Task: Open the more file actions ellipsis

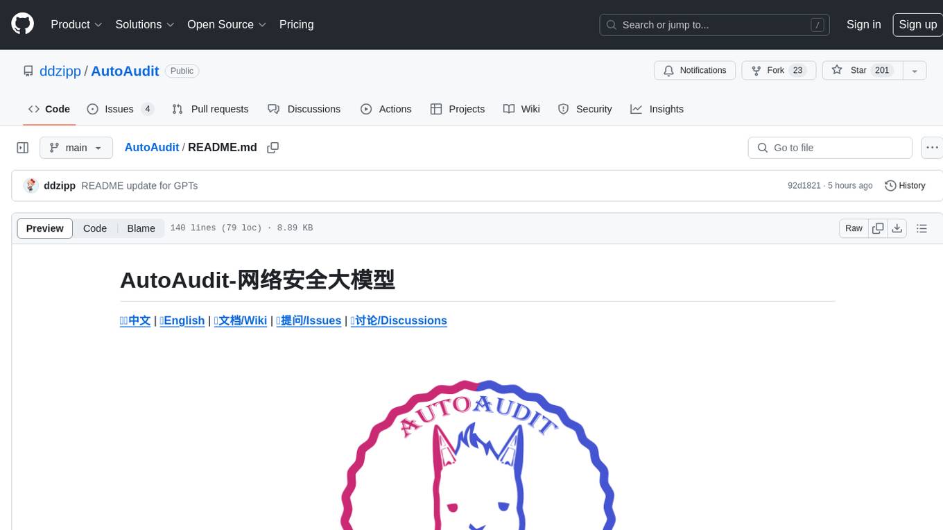Action: point(932,148)
